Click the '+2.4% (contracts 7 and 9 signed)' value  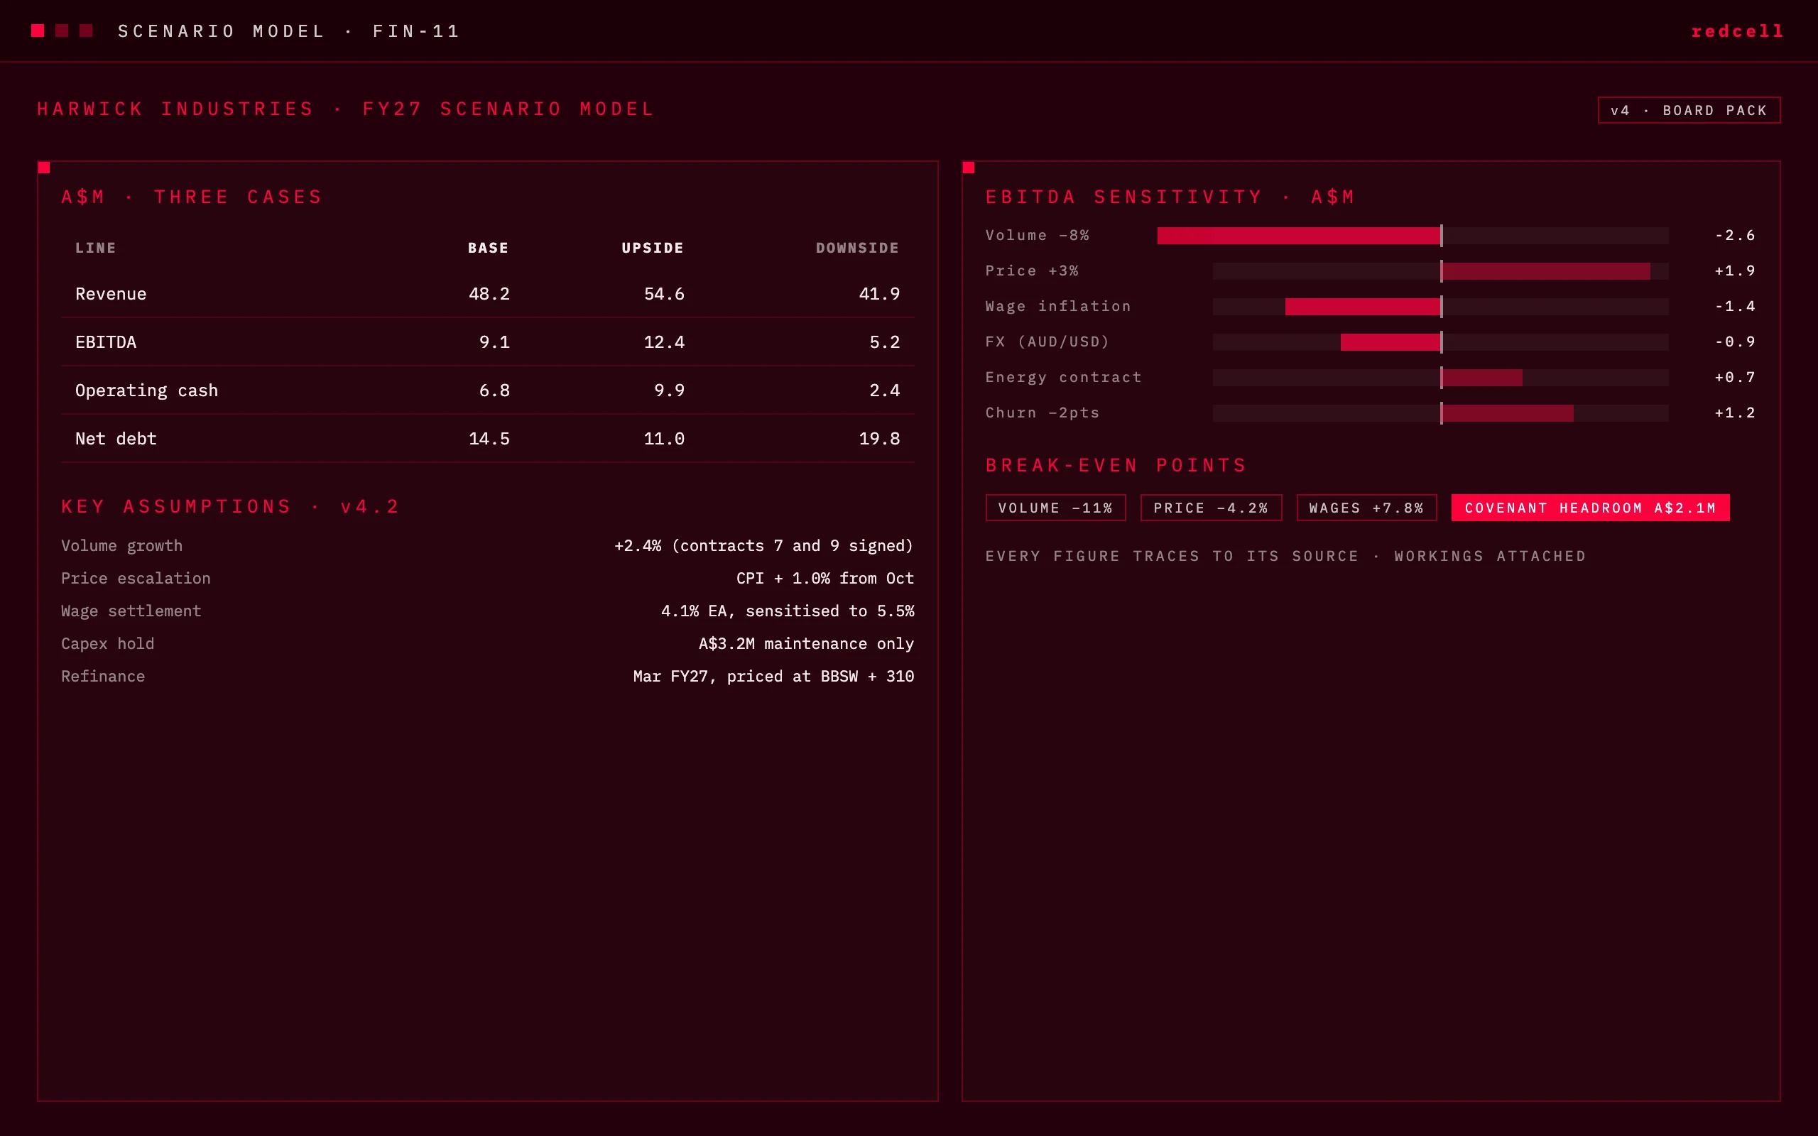click(x=764, y=546)
